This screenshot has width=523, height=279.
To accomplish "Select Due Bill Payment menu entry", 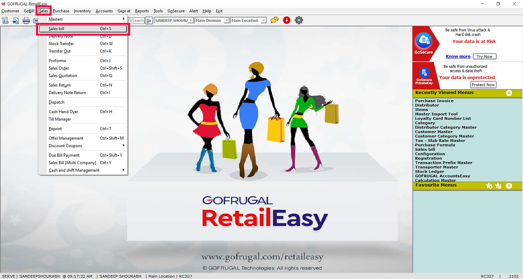I will (83, 155).
